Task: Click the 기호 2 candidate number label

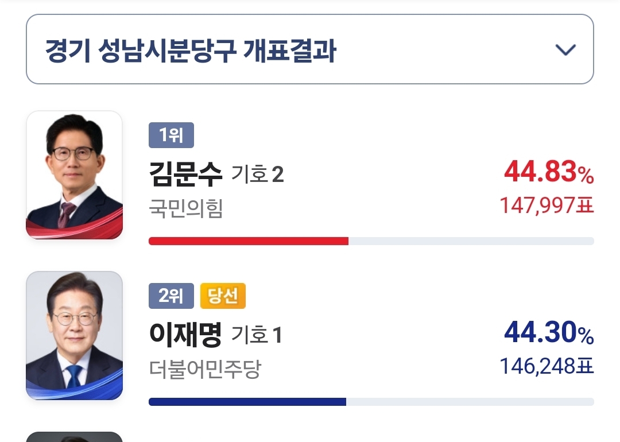Action: pyautogui.click(x=257, y=175)
